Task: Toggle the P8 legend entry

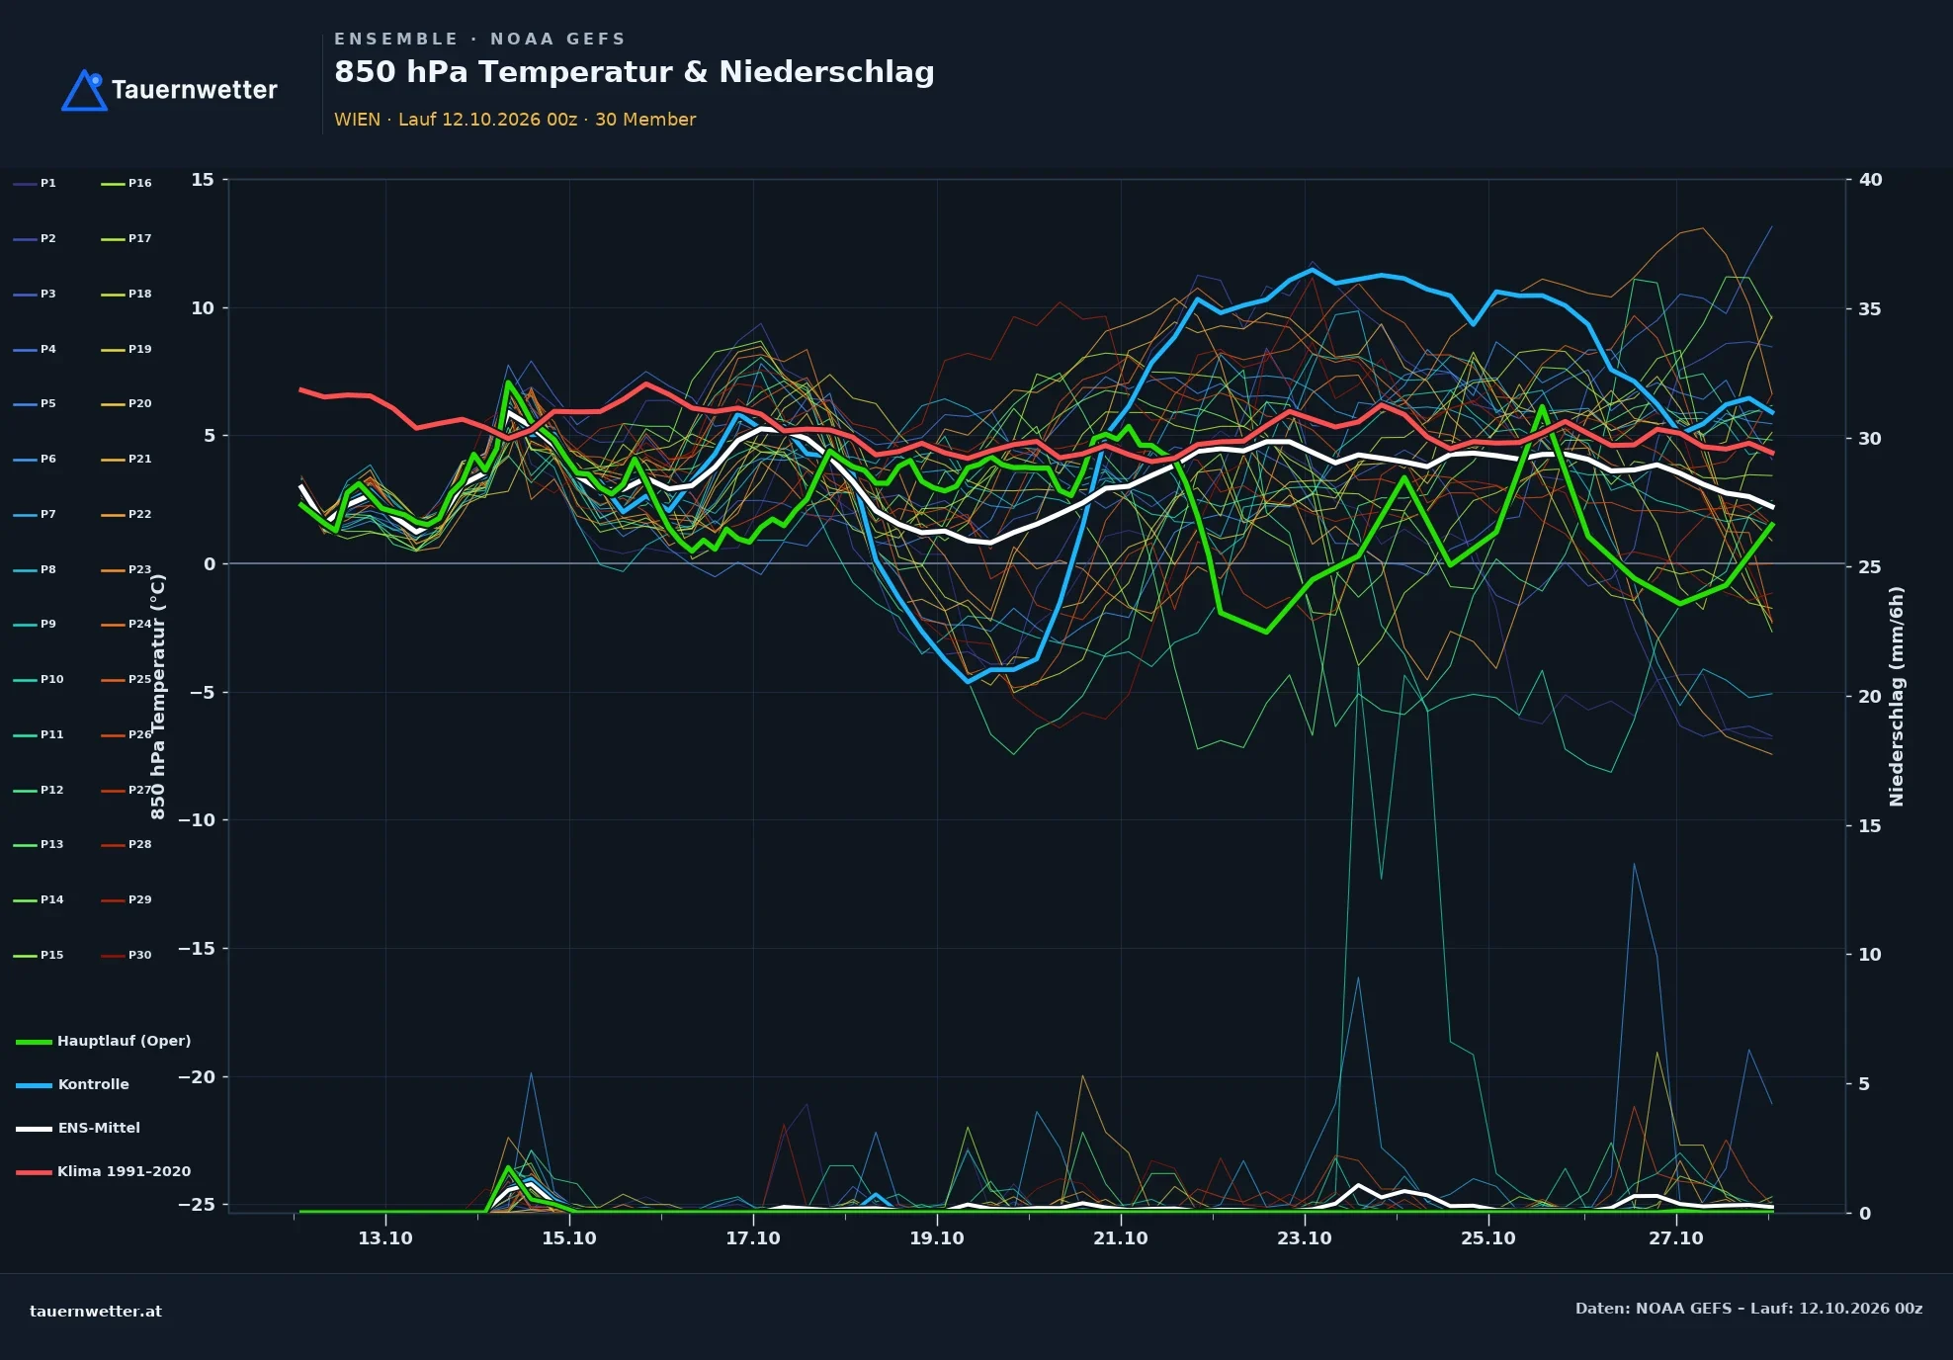Action: click(36, 570)
